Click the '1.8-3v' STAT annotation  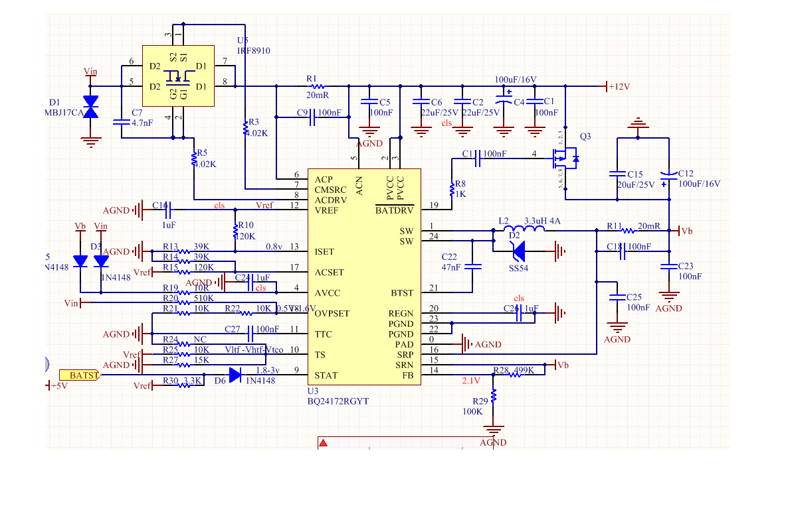click(267, 370)
